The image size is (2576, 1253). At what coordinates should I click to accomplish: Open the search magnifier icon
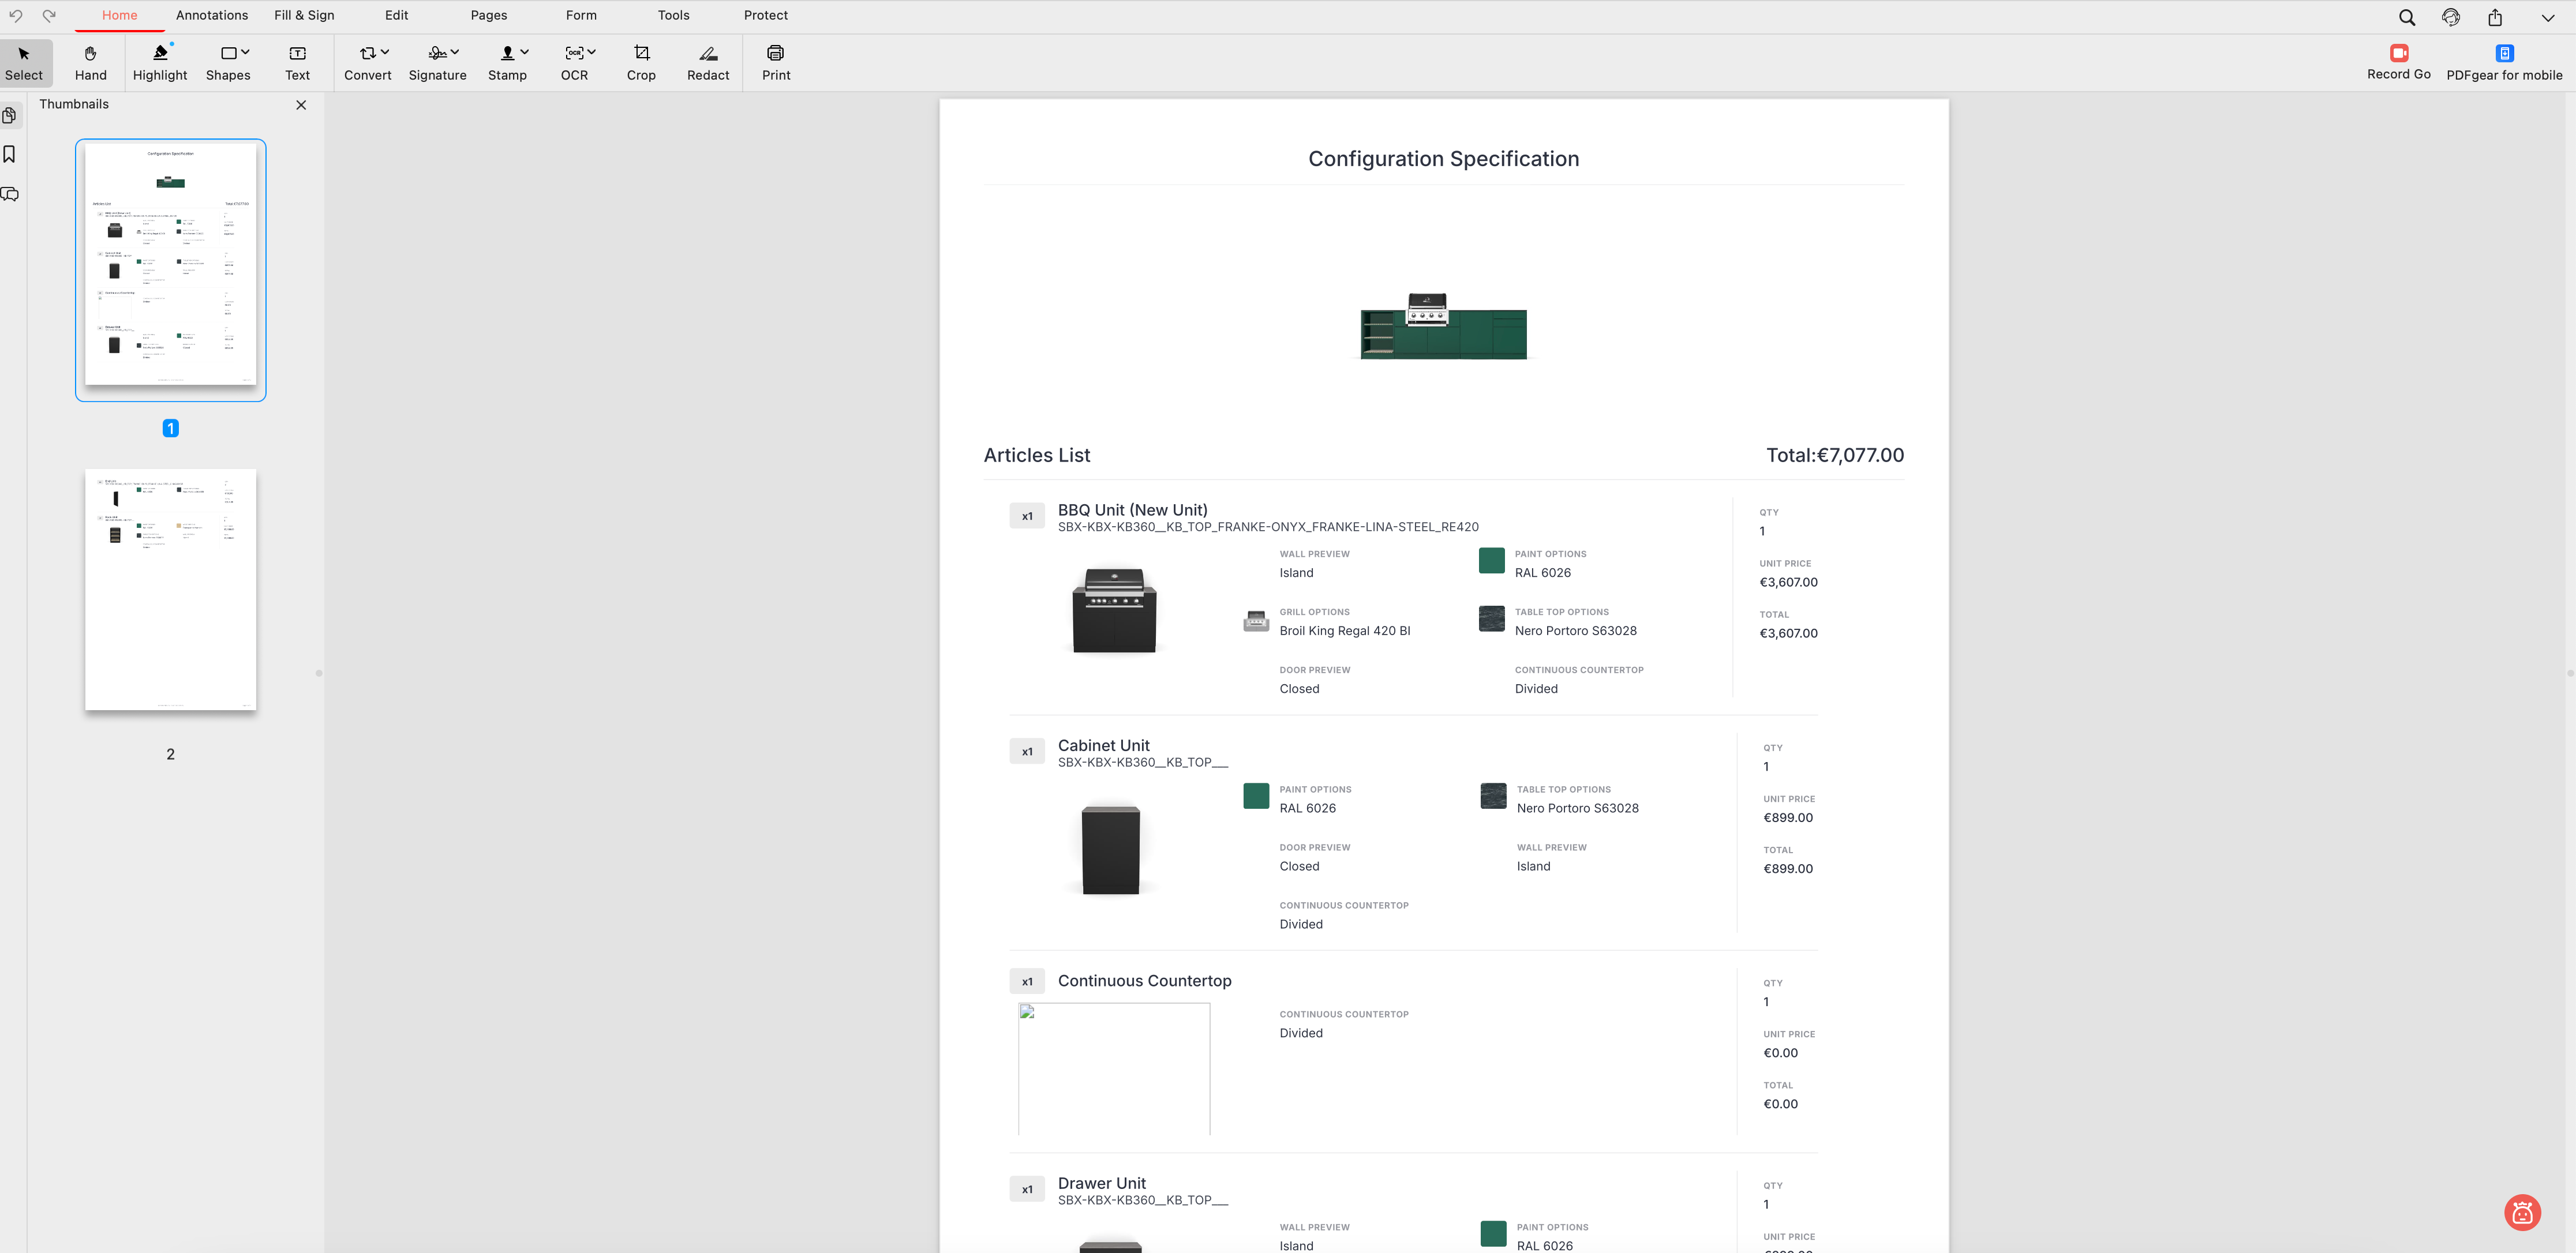point(2407,17)
